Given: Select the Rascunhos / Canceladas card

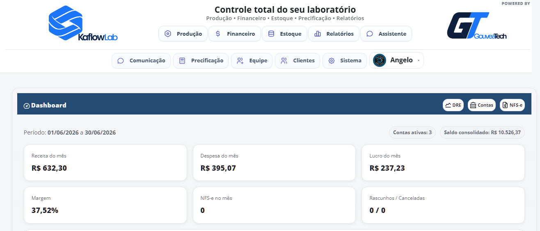Looking at the screenshot, I should 443,205.
